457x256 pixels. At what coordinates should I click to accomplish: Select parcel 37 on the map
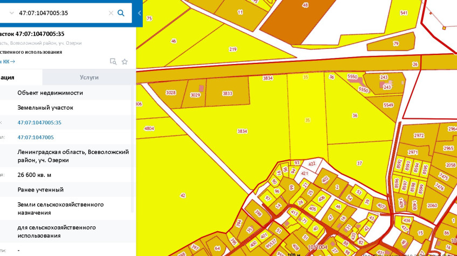coord(359,163)
